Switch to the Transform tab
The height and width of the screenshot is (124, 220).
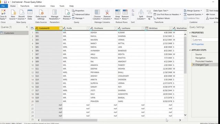25,6
